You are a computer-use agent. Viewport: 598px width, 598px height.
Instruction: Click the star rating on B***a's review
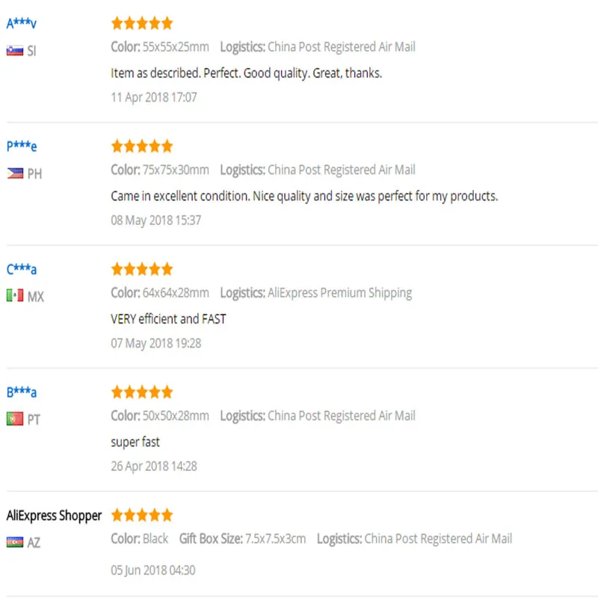pyautogui.click(x=141, y=392)
